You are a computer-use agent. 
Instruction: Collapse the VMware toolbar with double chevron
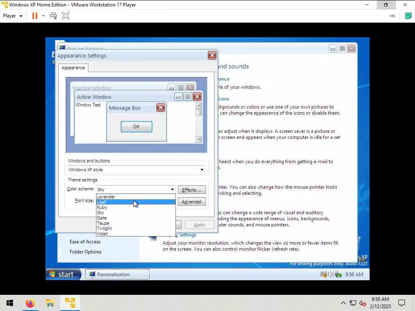pos(392,16)
